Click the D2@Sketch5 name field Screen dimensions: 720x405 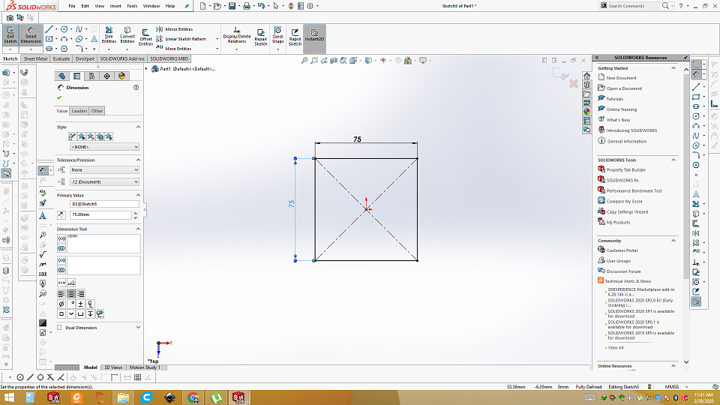[104, 204]
